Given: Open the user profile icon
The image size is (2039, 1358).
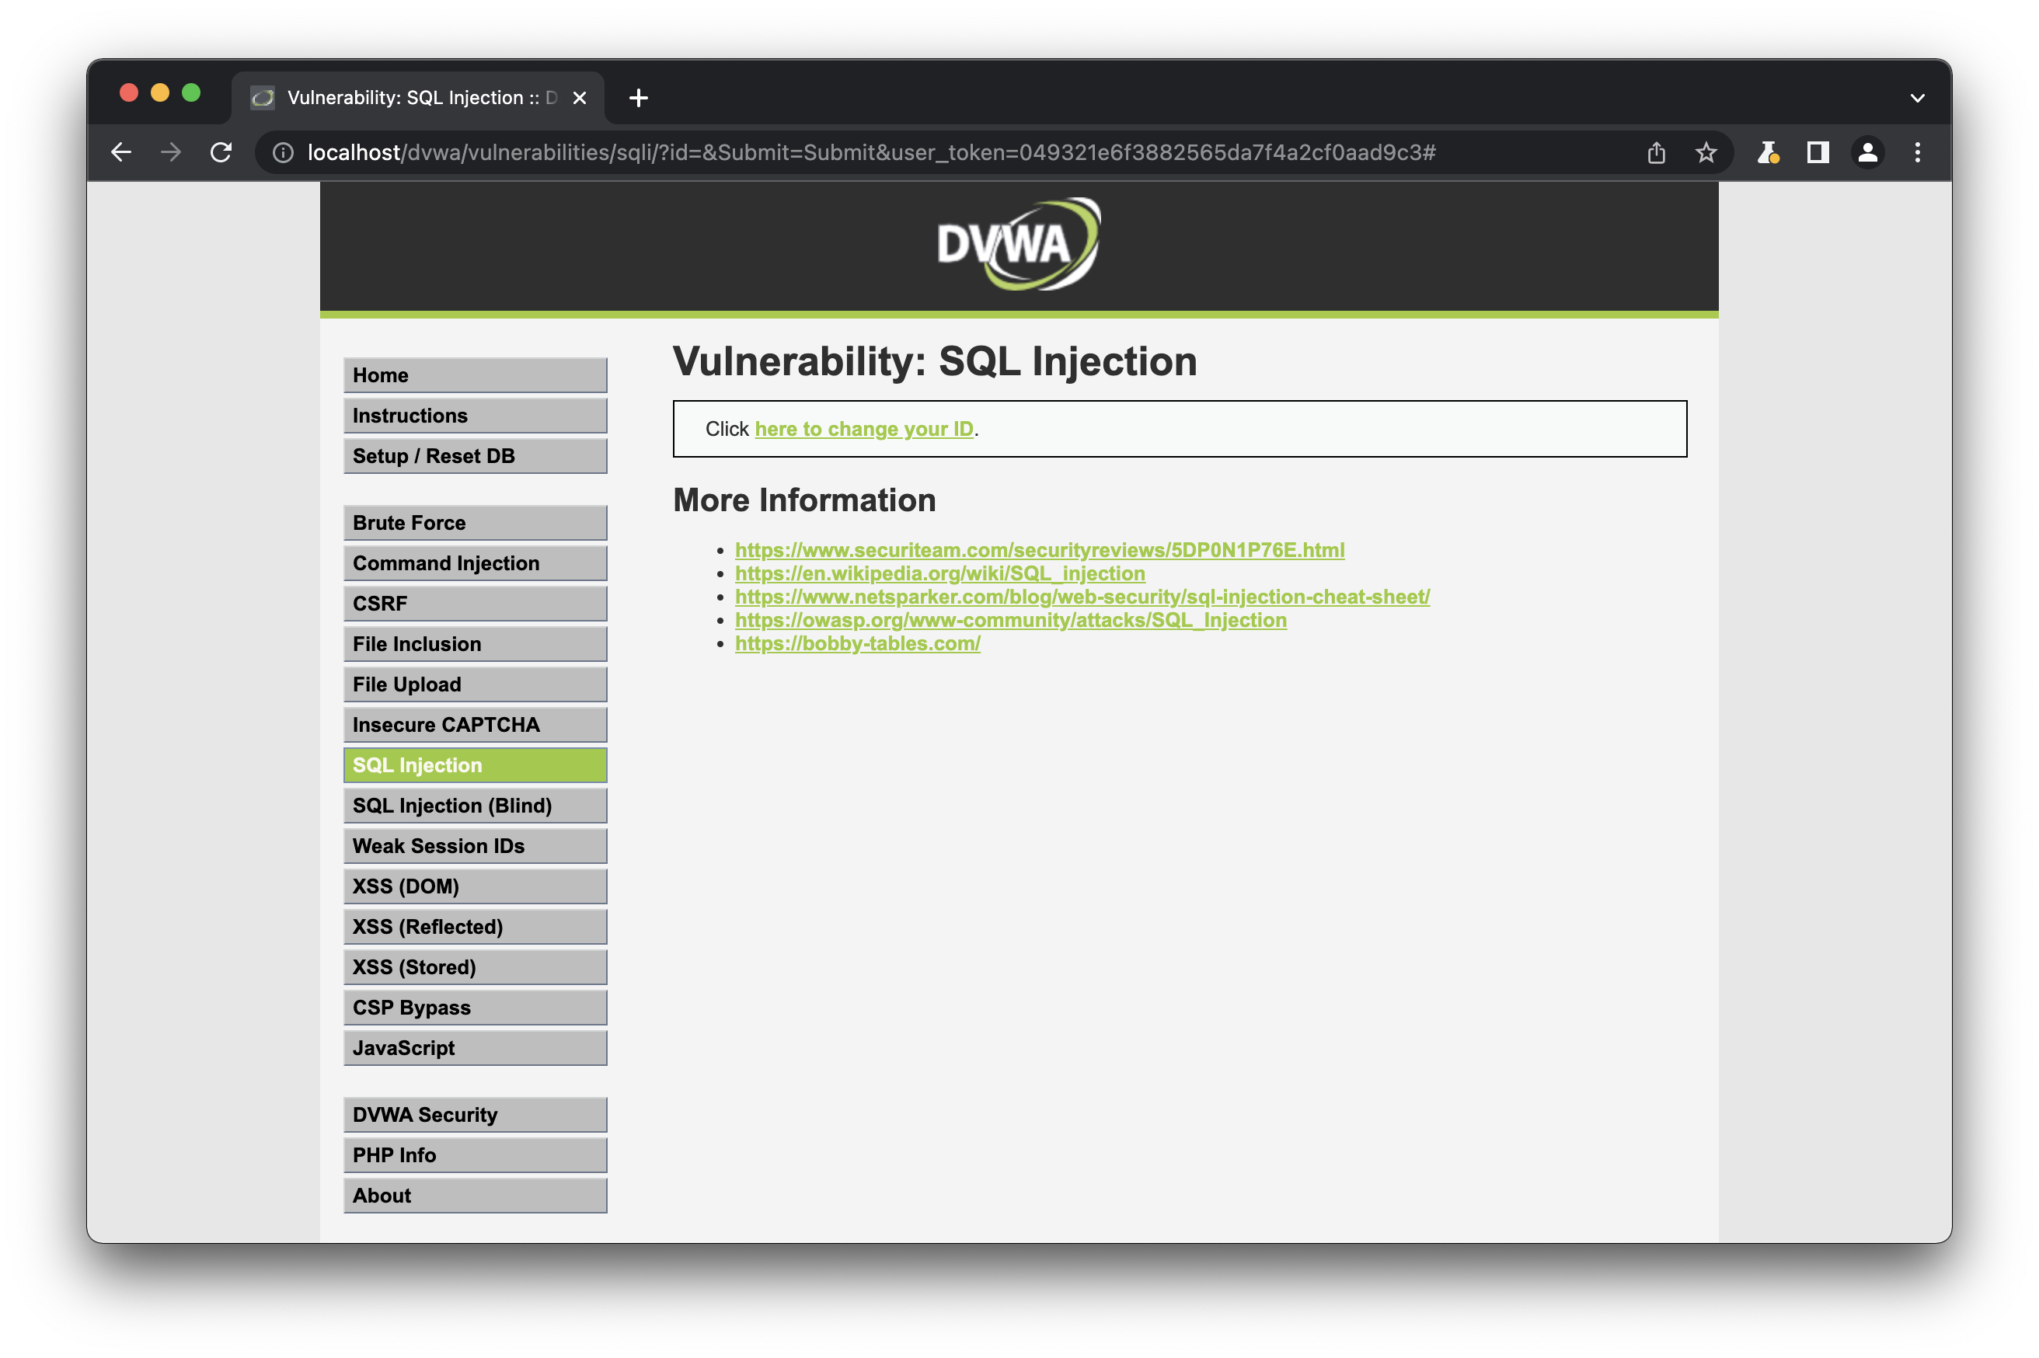Looking at the screenshot, I should [1867, 152].
